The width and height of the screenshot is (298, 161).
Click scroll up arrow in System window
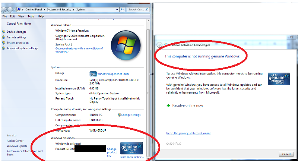(x=148, y=21)
